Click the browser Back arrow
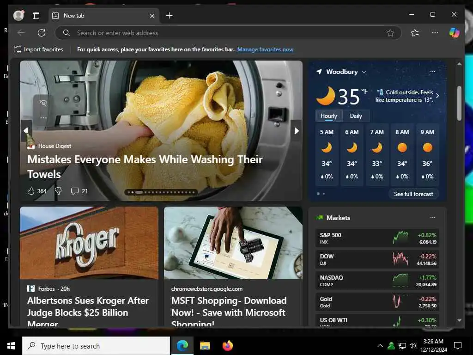 (21, 33)
